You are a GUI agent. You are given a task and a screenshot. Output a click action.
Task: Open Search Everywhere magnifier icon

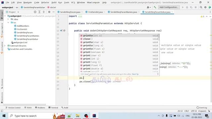click(x=201, y=7)
